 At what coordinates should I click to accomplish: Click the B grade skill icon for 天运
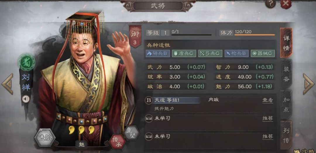click(x=149, y=100)
